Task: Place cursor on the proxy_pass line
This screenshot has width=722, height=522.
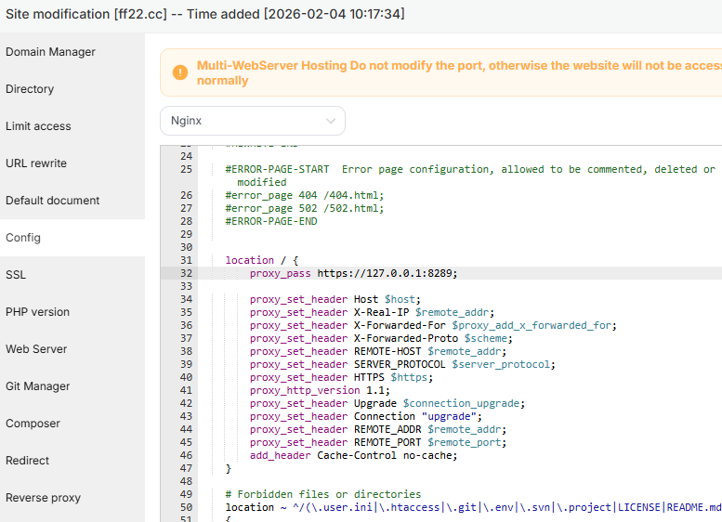Action: pos(353,274)
